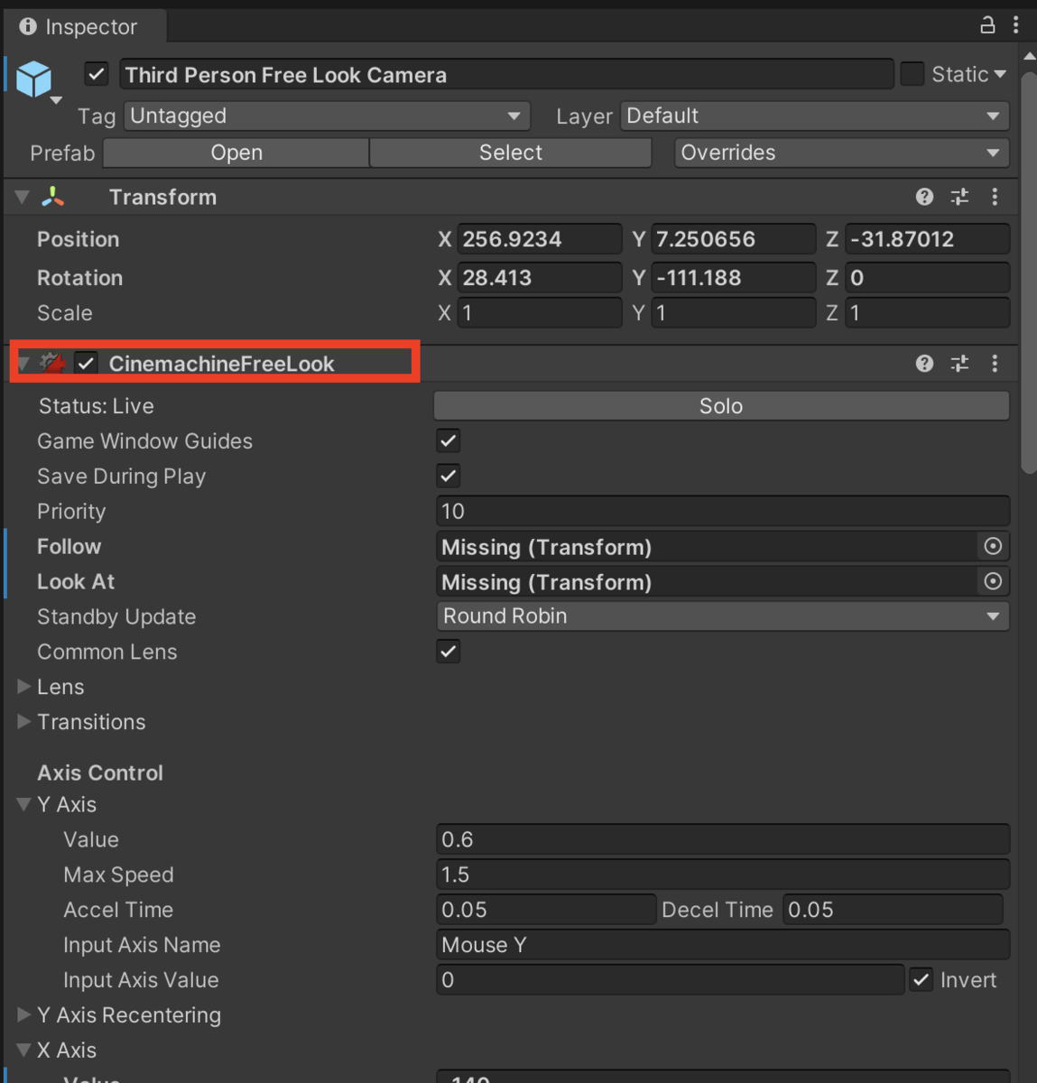The height and width of the screenshot is (1083, 1037).
Task: Open Transform component context menu
Action: pyautogui.click(x=995, y=197)
